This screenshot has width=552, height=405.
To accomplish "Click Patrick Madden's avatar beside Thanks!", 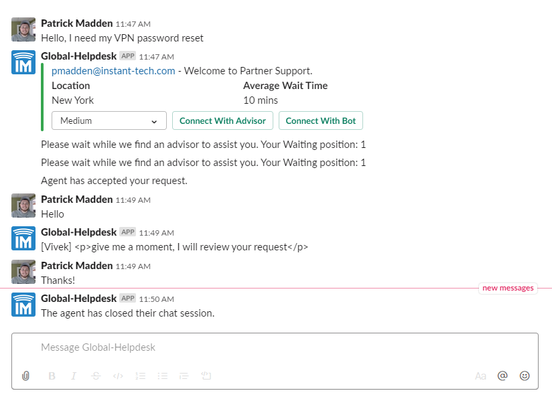I will point(23,272).
